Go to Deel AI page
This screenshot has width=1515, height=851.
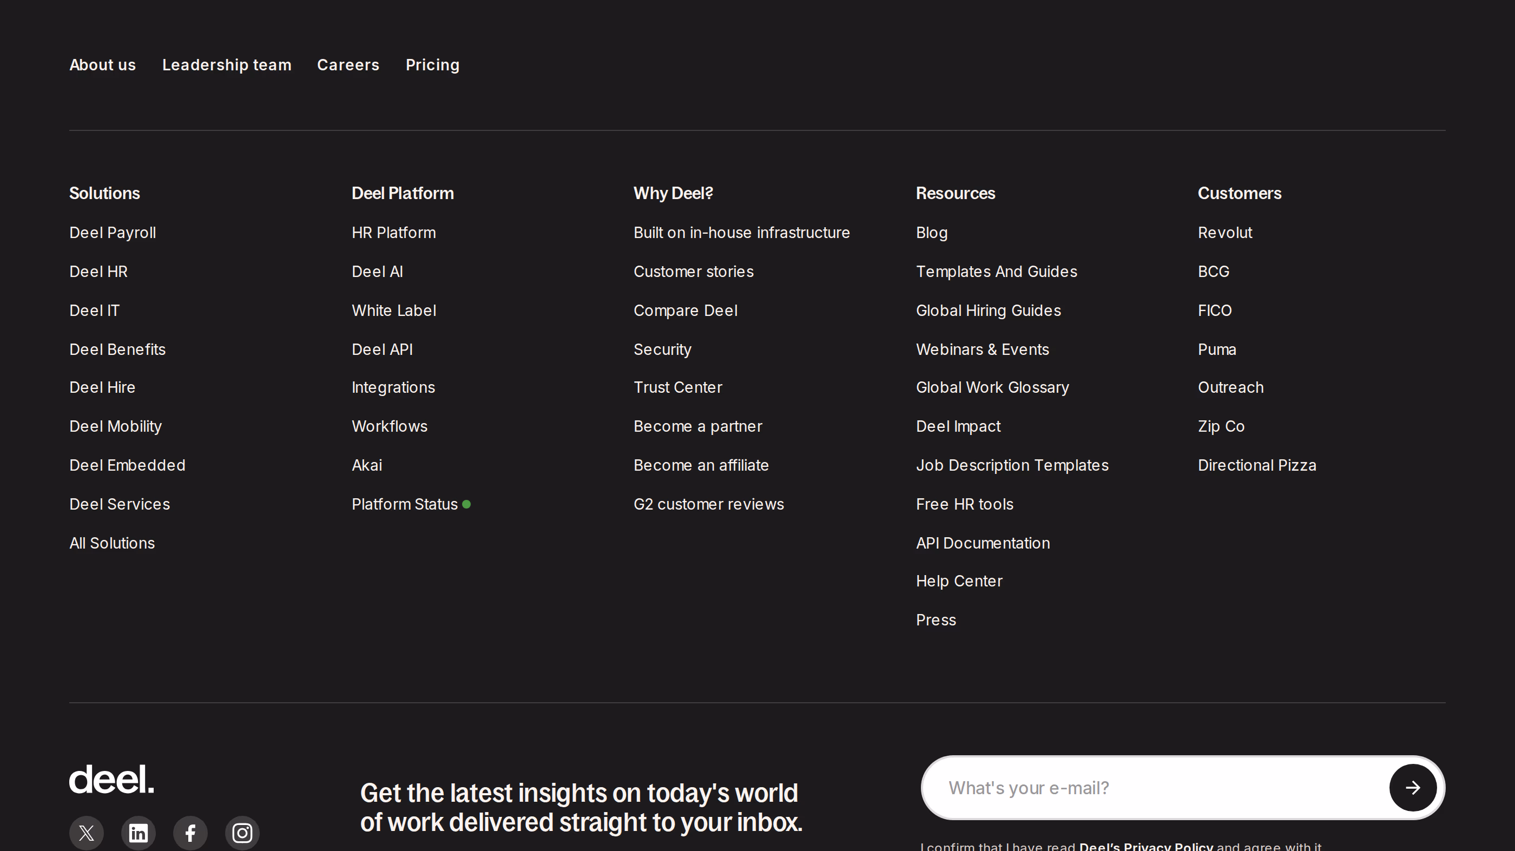pos(377,272)
